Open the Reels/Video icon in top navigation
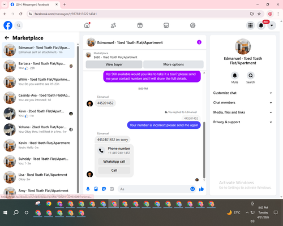 click(140, 25)
